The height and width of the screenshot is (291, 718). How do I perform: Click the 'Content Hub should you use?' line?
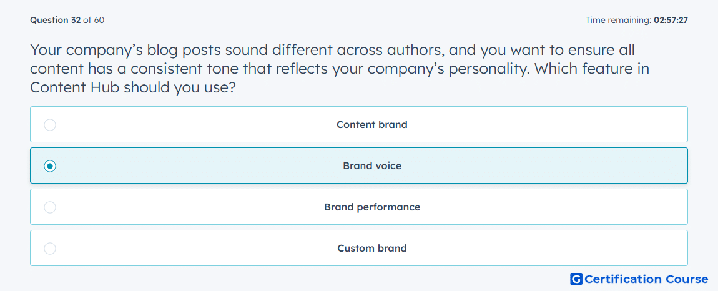click(x=133, y=87)
